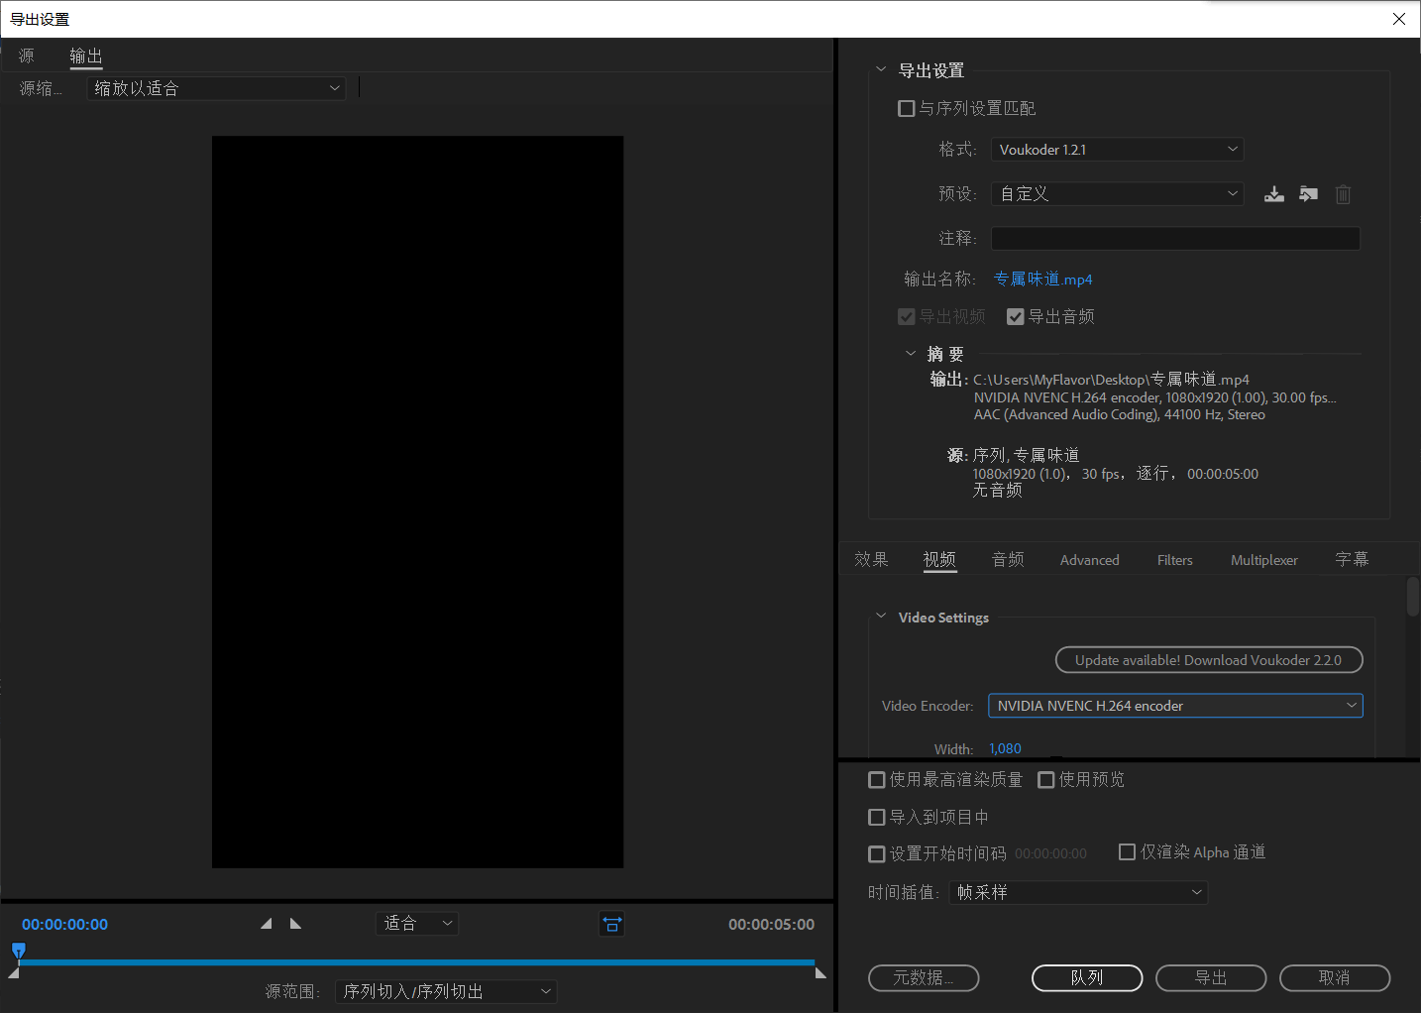Screen dimensions: 1421x1013
Task: Toggle aspect ratio correction icon
Action: tap(612, 924)
